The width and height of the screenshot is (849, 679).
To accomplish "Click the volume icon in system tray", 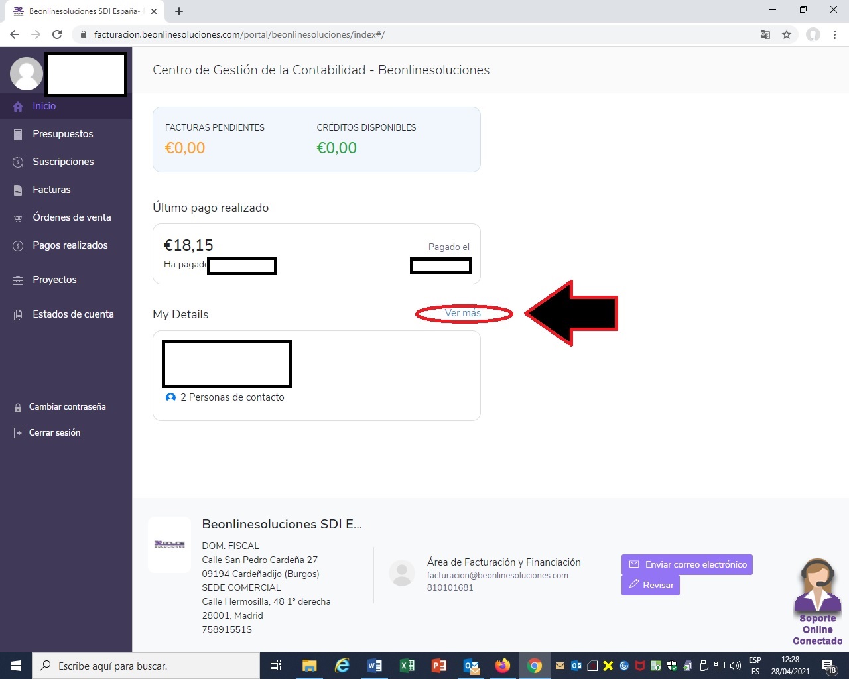I will coord(735,666).
